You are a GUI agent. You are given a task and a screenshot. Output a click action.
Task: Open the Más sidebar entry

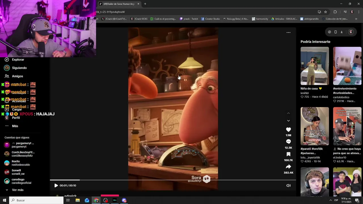[15, 126]
